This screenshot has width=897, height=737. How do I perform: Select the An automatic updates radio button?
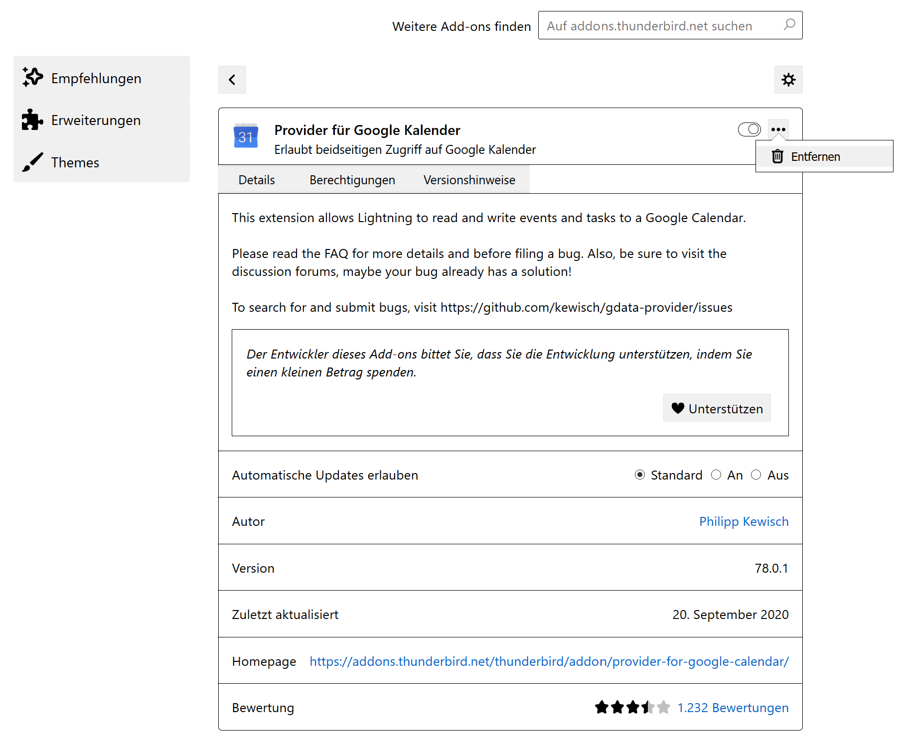(716, 475)
